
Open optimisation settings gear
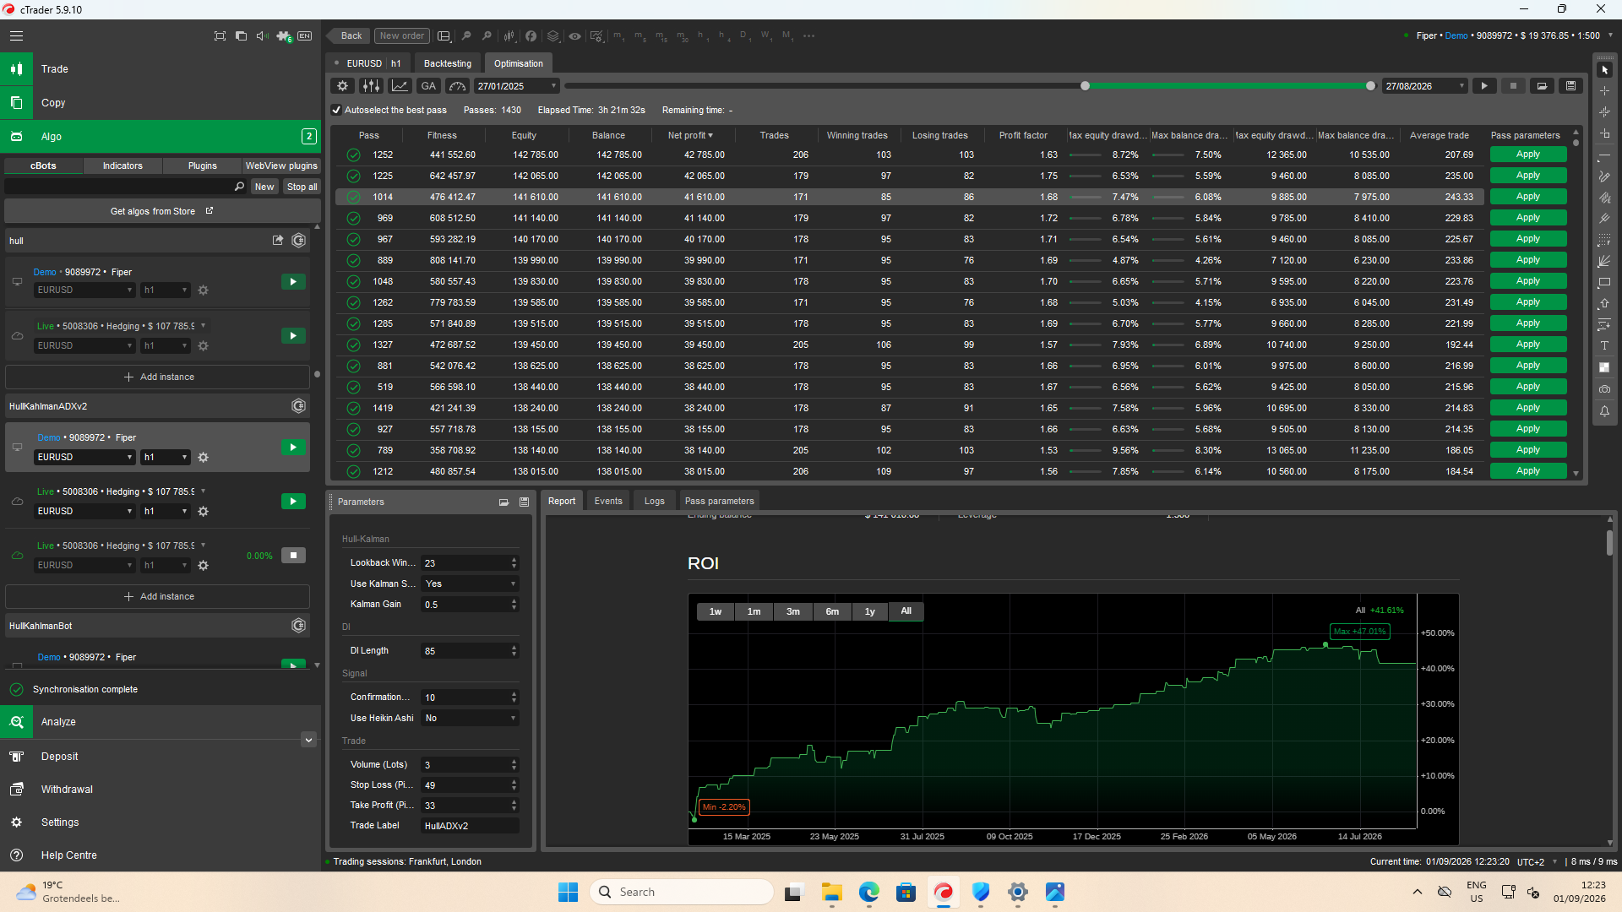(342, 86)
